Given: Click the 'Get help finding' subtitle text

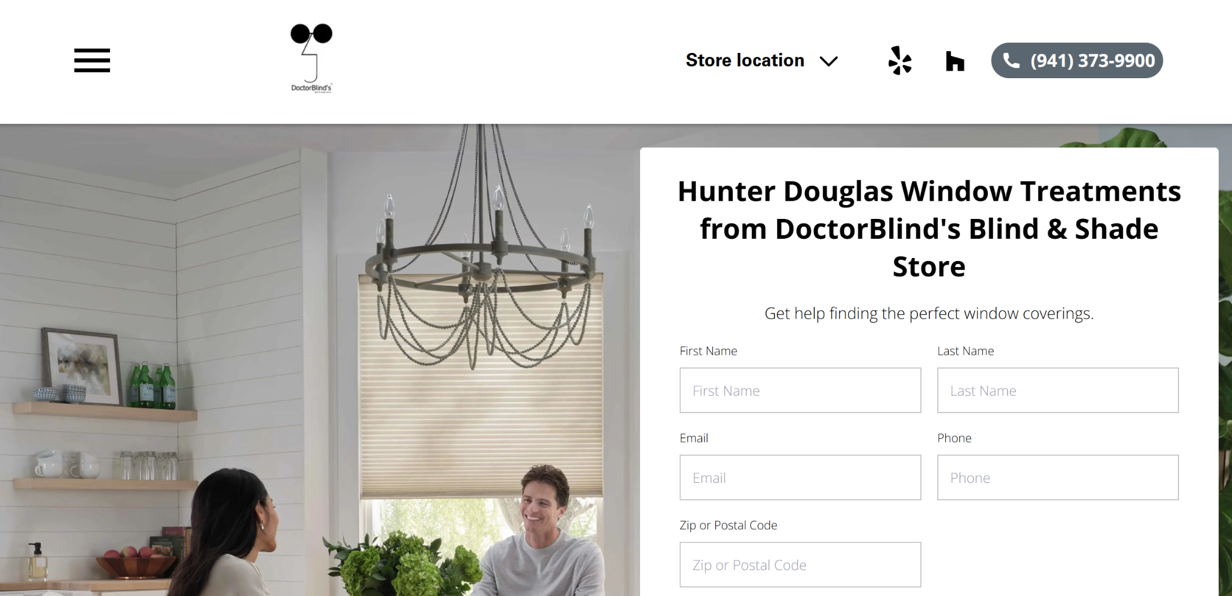Looking at the screenshot, I should pyautogui.click(x=929, y=313).
